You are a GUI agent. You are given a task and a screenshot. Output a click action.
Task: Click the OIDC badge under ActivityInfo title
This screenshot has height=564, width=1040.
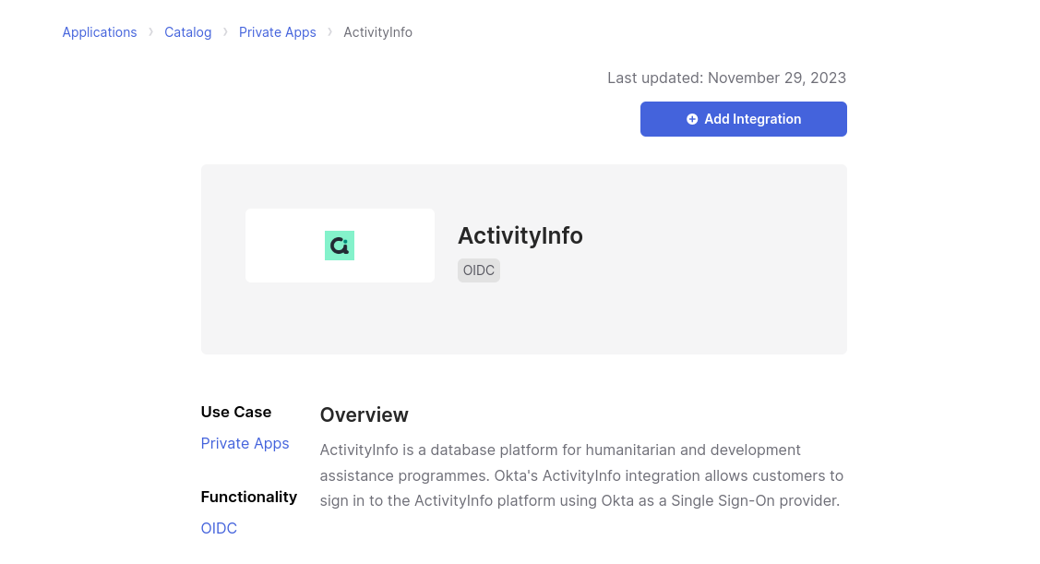point(479,270)
